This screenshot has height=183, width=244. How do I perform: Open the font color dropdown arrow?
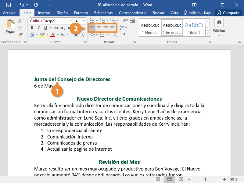(58, 35)
